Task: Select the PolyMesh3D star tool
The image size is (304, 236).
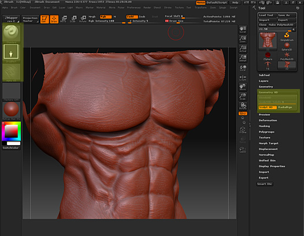Action: (287, 56)
